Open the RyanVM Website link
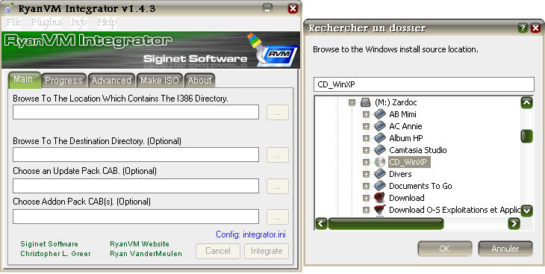545x274 pixels. pyautogui.click(x=140, y=244)
